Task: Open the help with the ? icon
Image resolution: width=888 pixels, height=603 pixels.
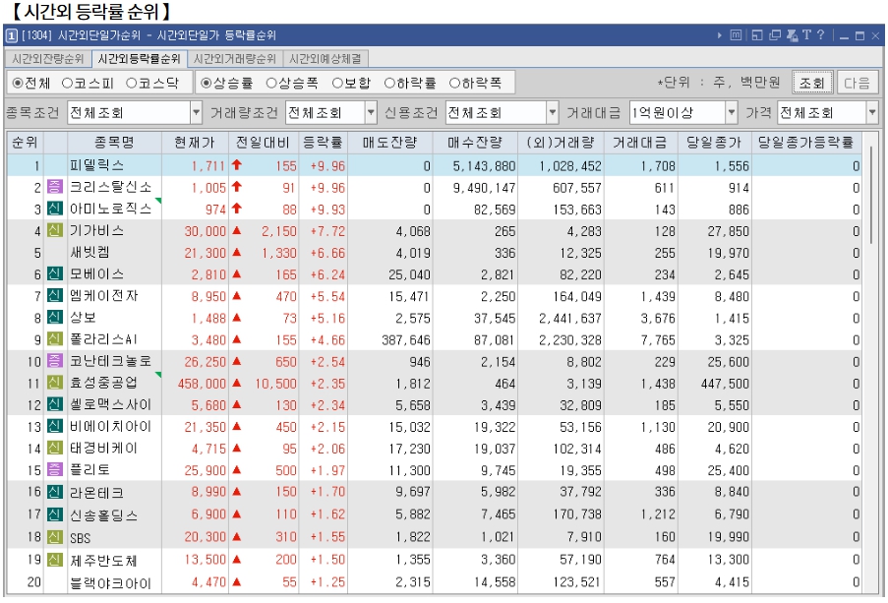Action: 821,35
